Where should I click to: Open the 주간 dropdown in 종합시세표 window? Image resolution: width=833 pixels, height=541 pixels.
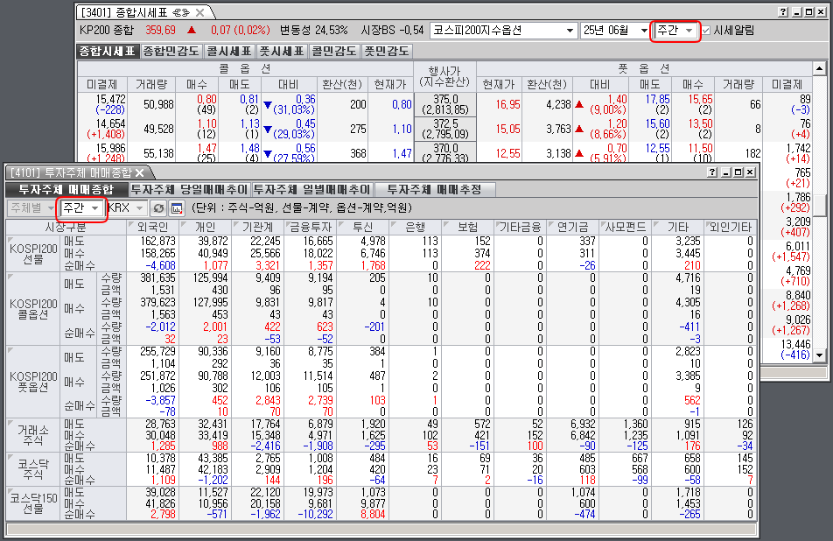click(689, 31)
